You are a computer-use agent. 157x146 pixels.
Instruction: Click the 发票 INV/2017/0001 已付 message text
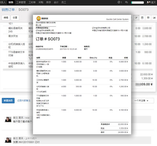tap(26, 142)
